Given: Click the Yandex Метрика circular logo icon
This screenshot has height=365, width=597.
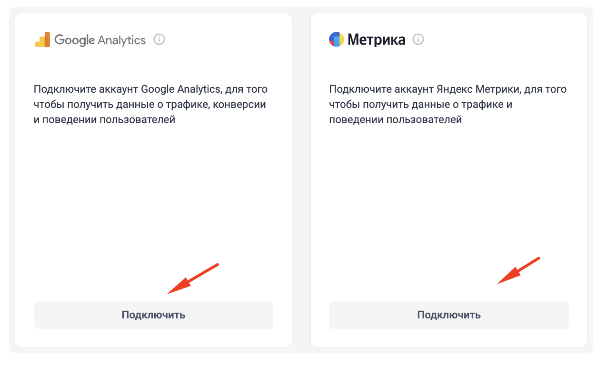Looking at the screenshot, I should [x=337, y=39].
